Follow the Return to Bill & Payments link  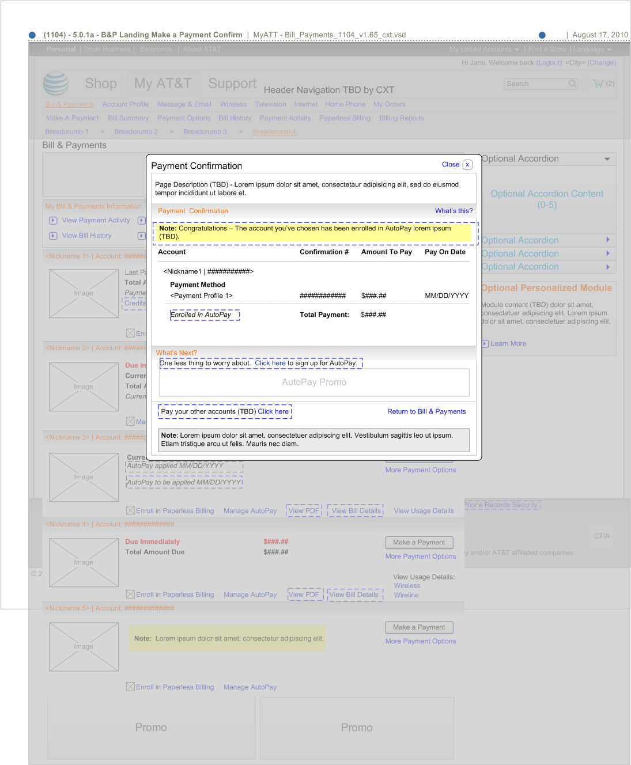[x=426, y=412]
